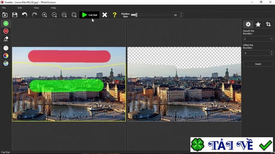Expand the Smooth the Boundary dropdown
275x154 pixels.
(272, 39)
